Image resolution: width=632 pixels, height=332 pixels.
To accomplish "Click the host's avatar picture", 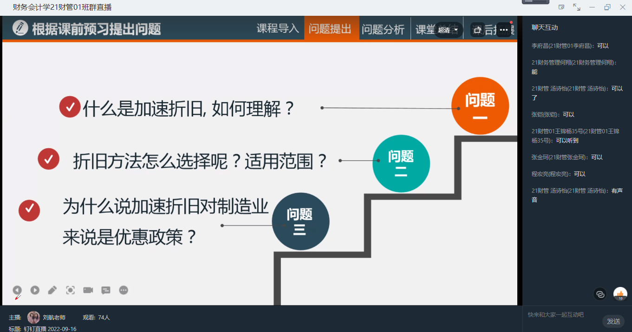I will (33, 318).
